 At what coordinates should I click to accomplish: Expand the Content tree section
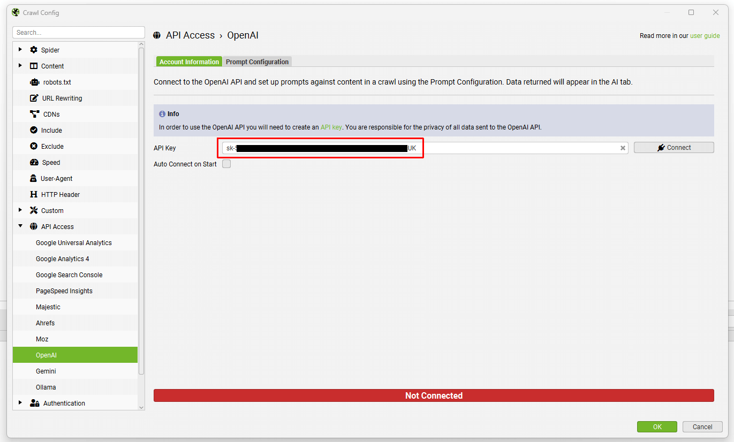pyautogui.click(x=20, y=66)
